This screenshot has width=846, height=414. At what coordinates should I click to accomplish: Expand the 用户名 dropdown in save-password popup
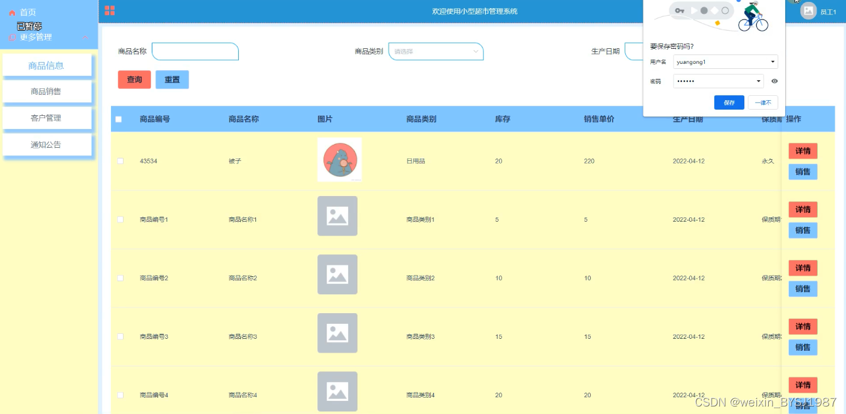pos(772,62)
